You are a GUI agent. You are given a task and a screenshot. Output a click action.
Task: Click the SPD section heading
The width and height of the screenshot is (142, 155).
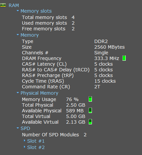pyautogui.click(x=25, y=128)
